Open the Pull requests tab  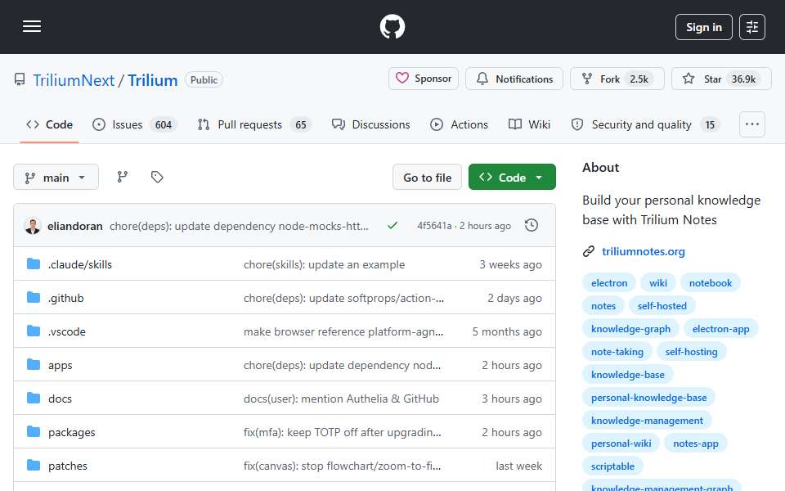254,124
